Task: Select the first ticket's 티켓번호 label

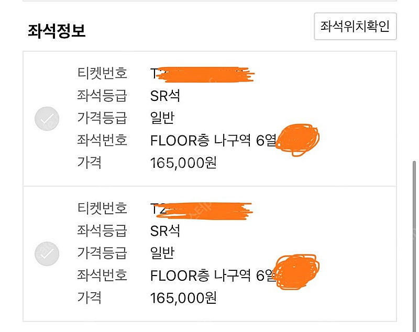Action: (x=102, y=74)
